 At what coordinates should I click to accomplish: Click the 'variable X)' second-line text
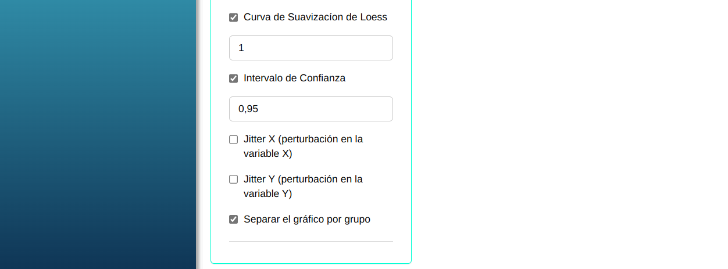(x=267, y=154)
